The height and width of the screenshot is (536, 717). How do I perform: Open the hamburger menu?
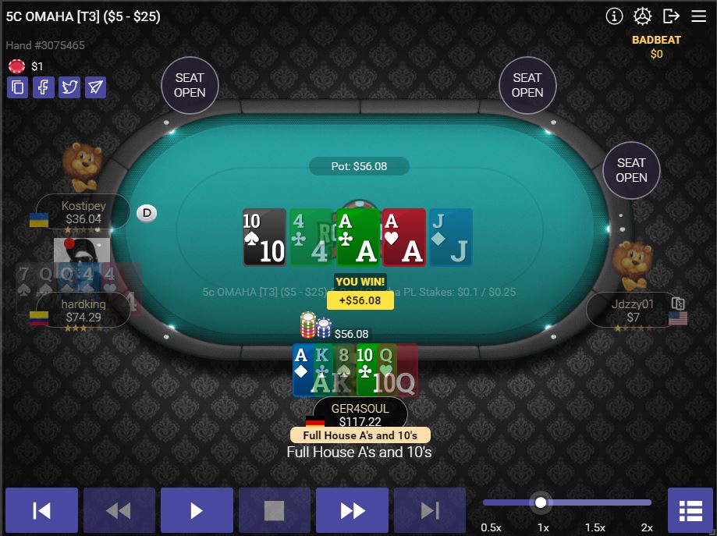[699, 16]
